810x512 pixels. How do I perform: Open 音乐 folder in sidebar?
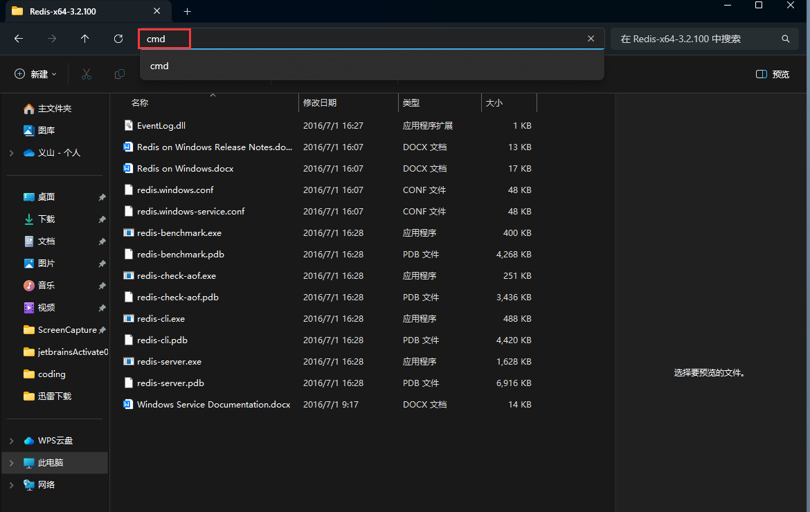pos(46,286)
